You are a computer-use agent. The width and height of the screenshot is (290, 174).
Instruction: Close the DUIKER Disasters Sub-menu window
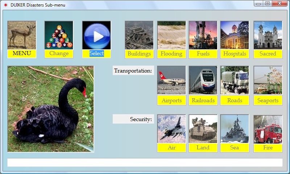[279, 4]
